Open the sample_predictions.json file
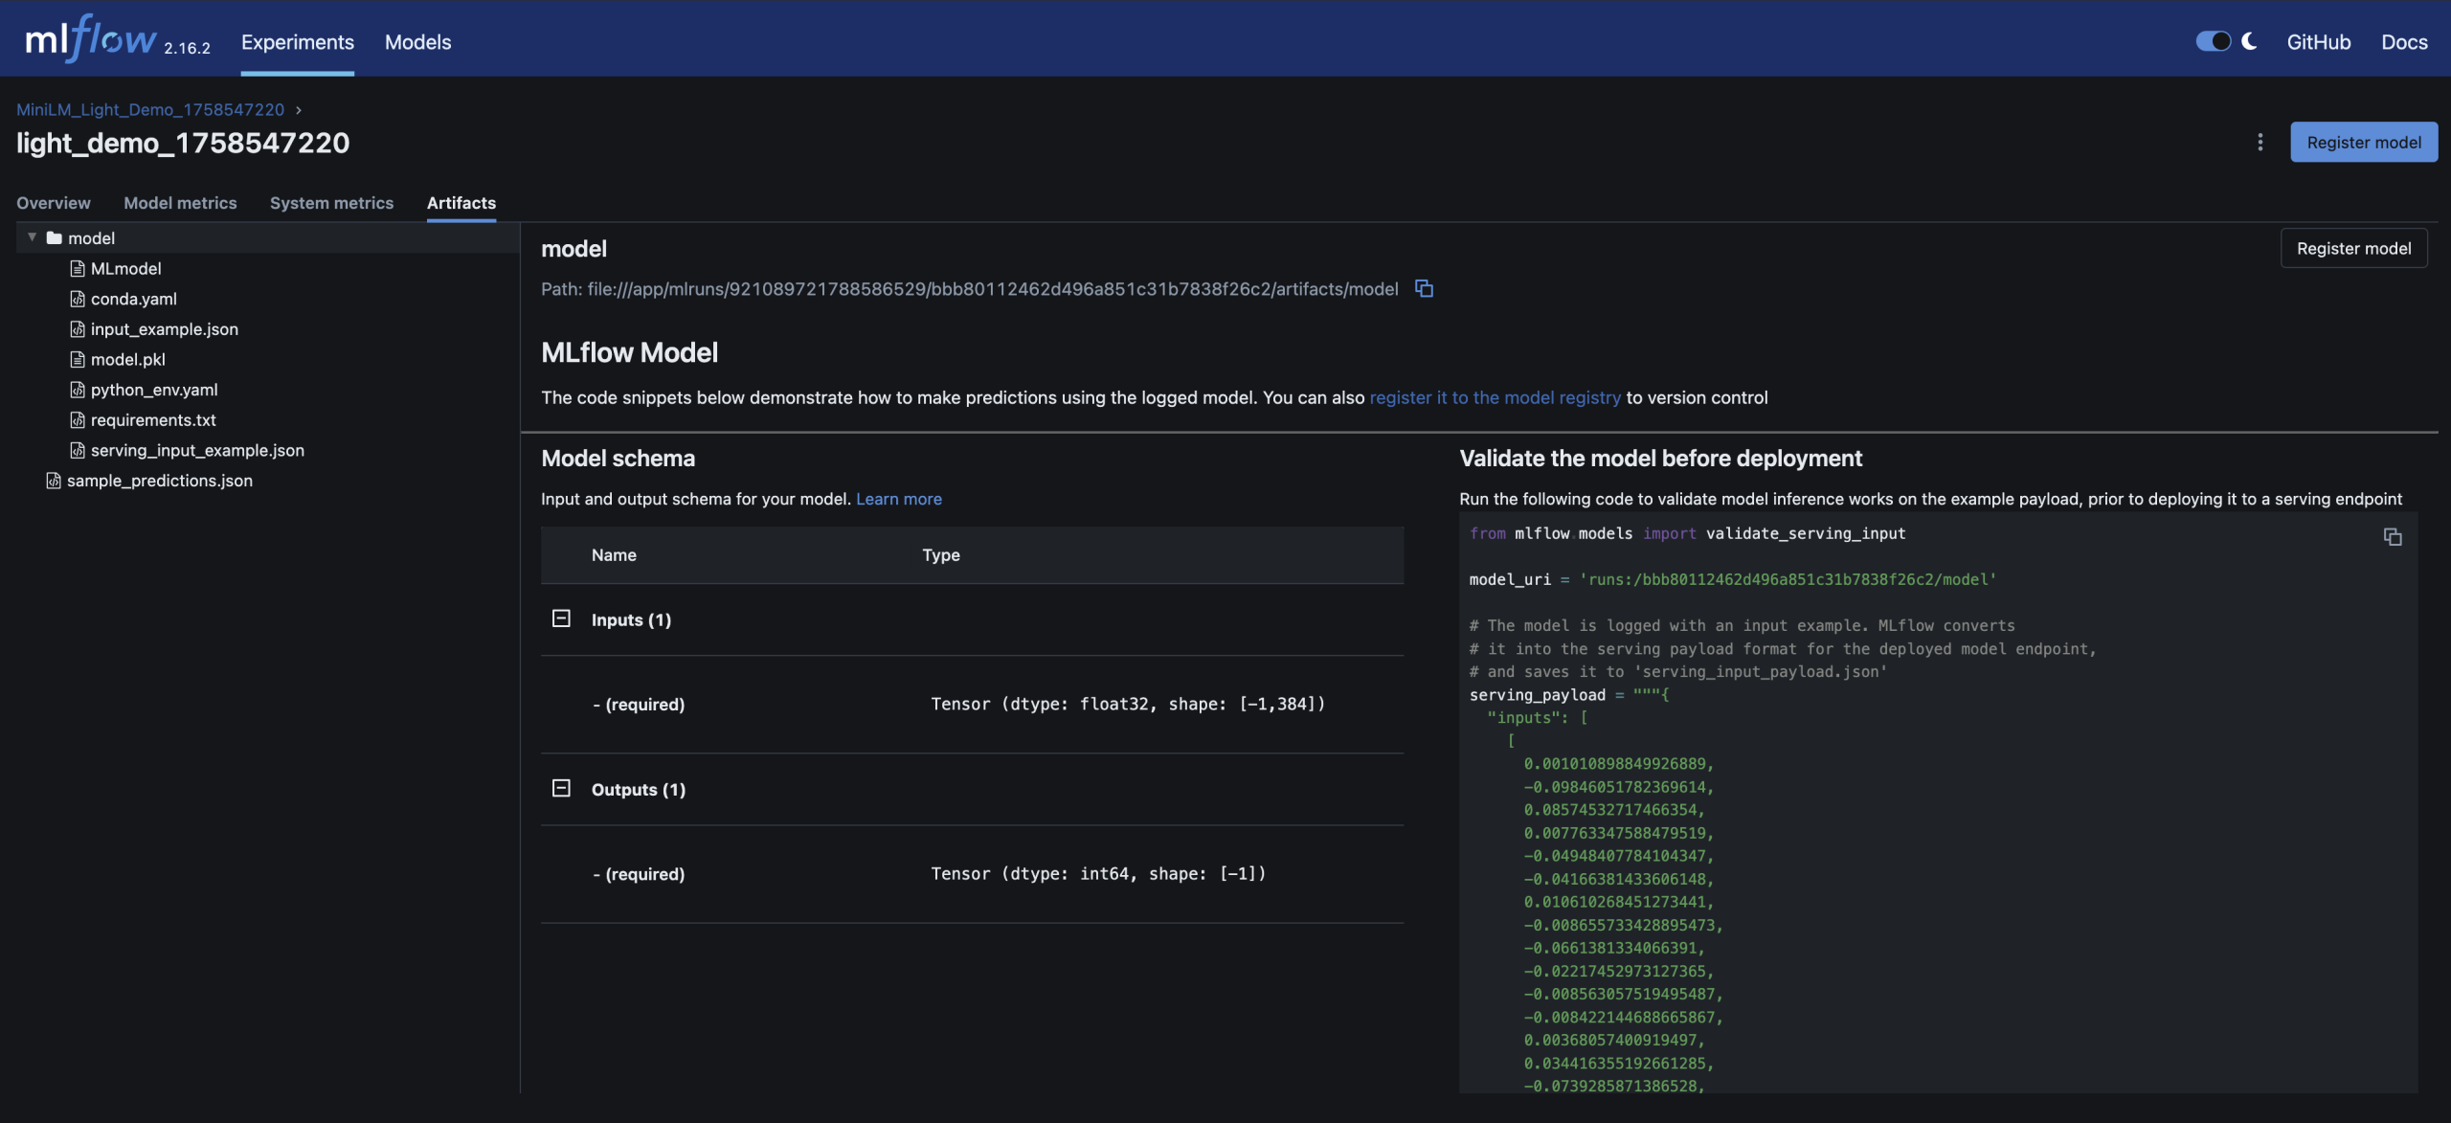Screen dimensions: 2451x1123 pos(159,481)
